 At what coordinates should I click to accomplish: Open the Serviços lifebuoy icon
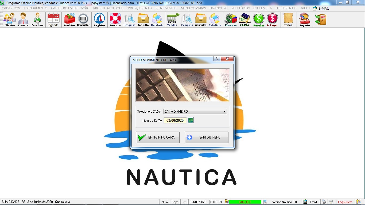[115, 20]
